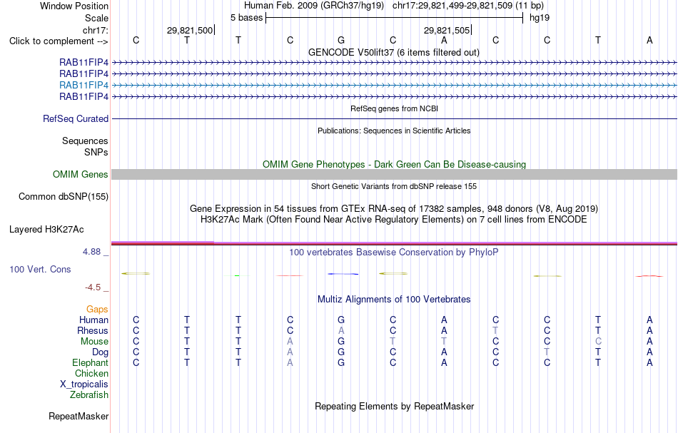Click the 100 Vert. Cons track label
Screen dimensions: 678x433
[40, 269]
